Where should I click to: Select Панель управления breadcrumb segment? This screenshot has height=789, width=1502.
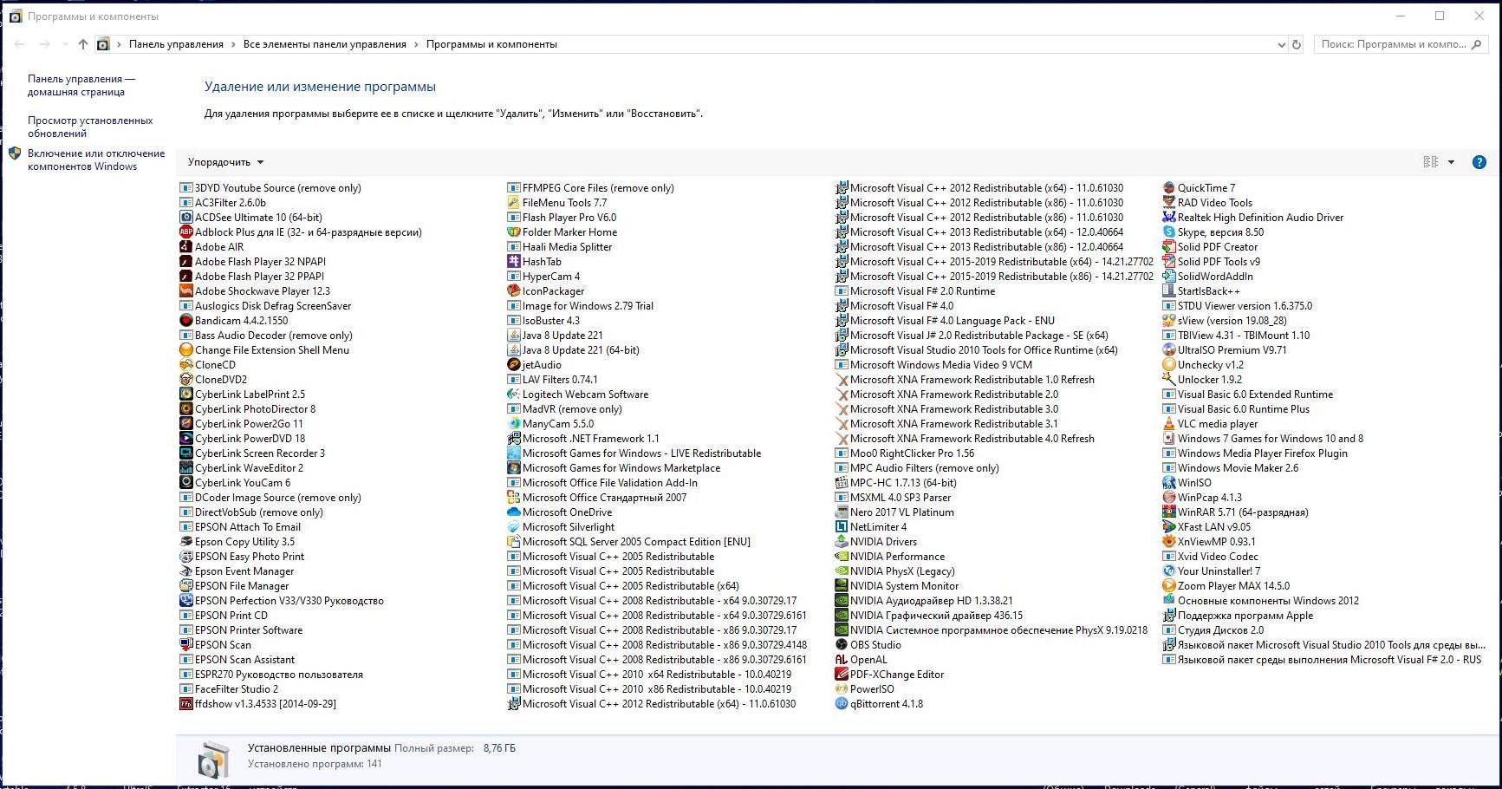(176, 44)
